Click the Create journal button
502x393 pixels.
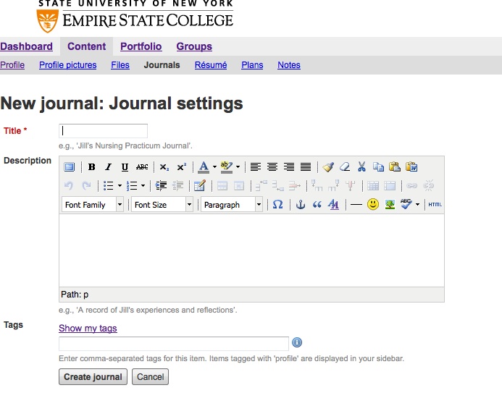(93, 376)
